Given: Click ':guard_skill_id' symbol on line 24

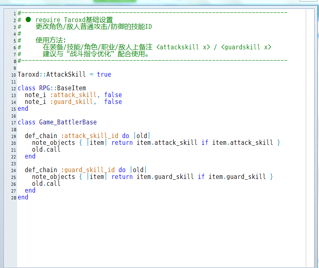Looking at the screenshot, I should click(88, 170).
